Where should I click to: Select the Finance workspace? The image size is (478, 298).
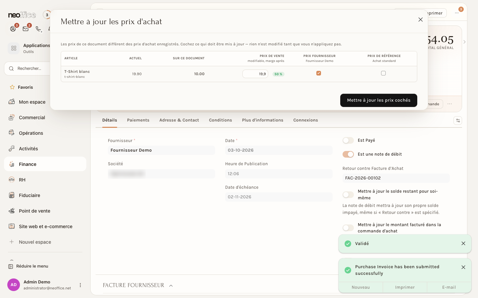click(45, 164)
